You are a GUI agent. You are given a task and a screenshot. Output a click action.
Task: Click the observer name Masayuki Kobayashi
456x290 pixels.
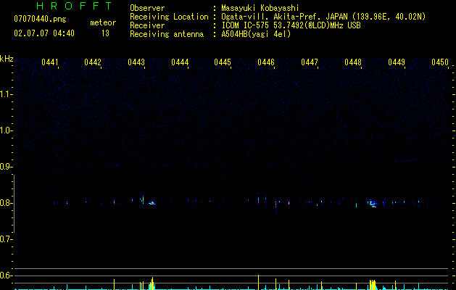(x=260, y=8)
